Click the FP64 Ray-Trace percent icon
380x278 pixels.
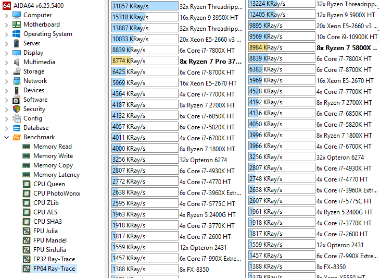[x=27, y=269]
